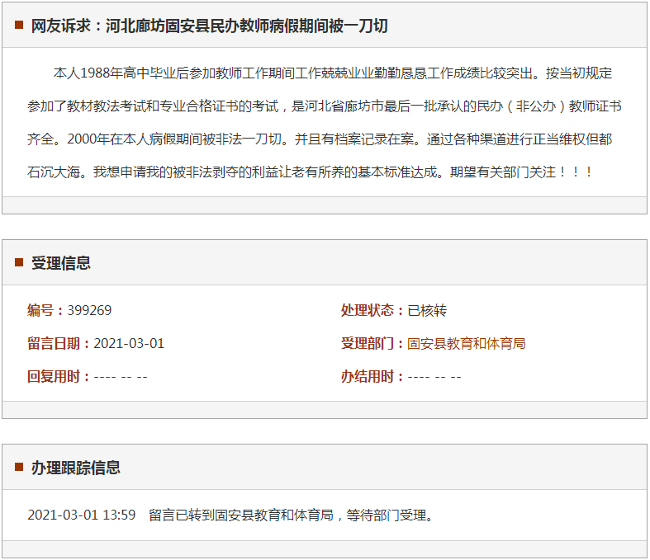The width and height of the screenshot is (650, 560).
Task: Click the square bullet beside 受理信息 heading
Action: click(19, 263)
